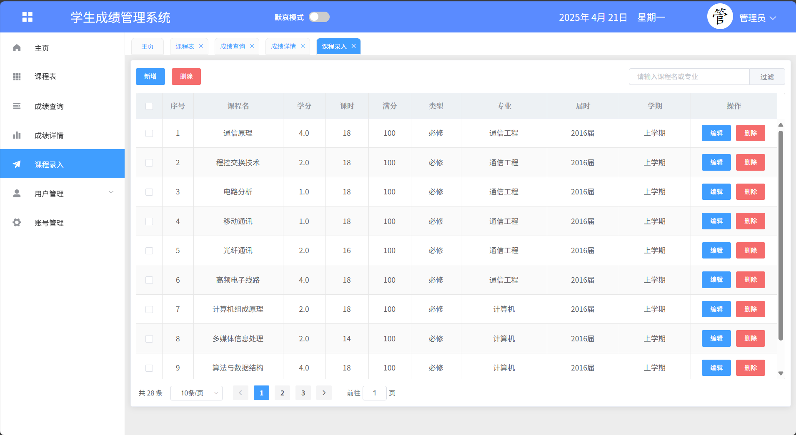Select the checkbox for 通信原理 row

(149, 133)
